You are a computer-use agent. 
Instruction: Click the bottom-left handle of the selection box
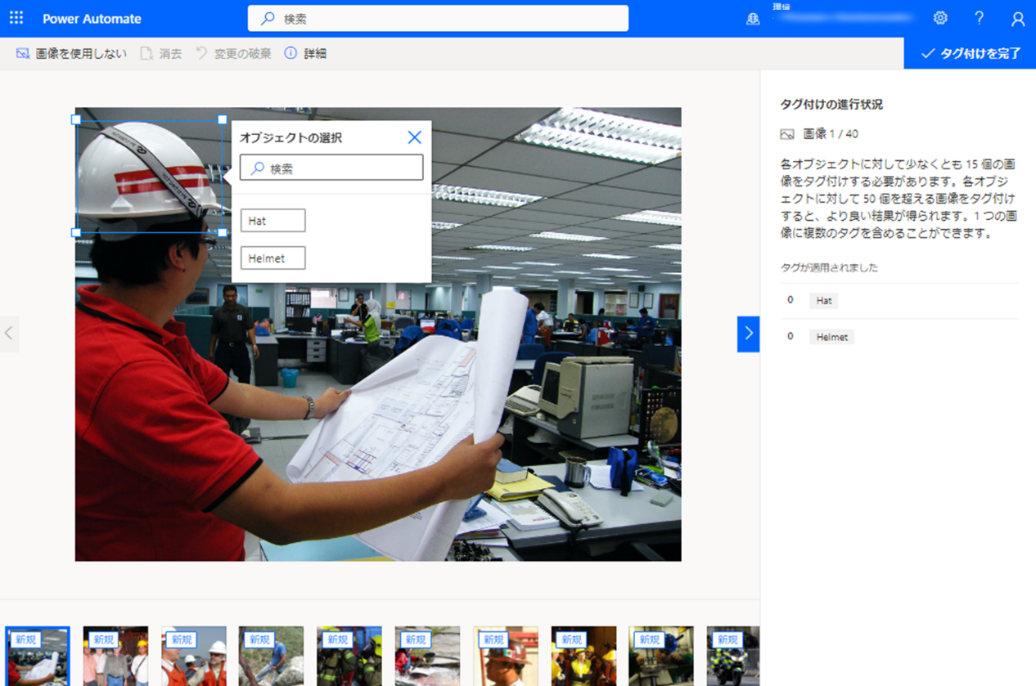(x=76, y=232)
